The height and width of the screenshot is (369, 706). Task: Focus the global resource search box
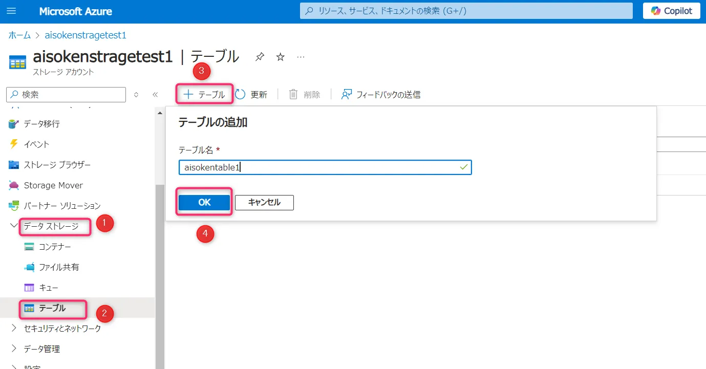466,11
